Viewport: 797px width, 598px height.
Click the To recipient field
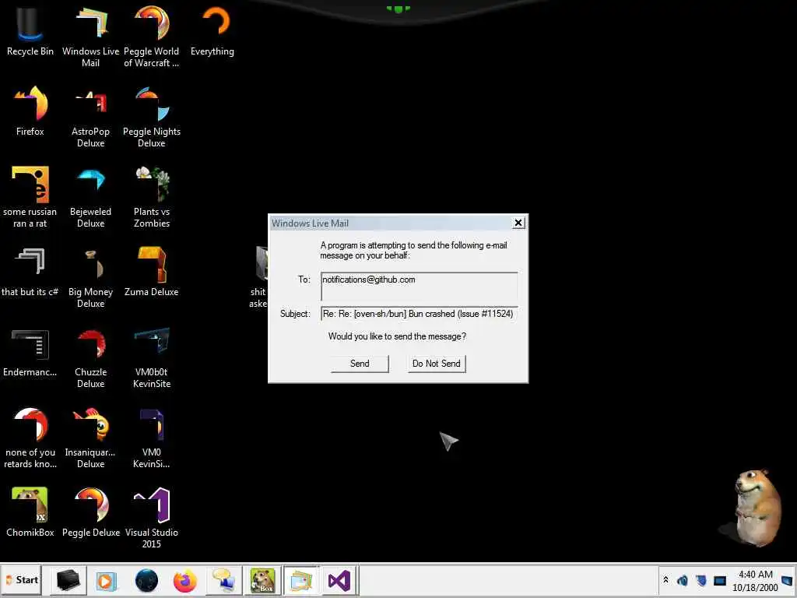[x=420, y=287]
